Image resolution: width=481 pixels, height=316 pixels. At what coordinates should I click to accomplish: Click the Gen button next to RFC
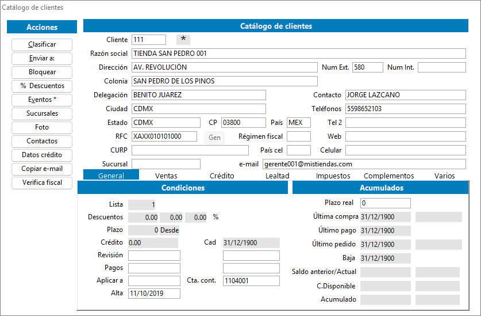[x=214, y=138]
